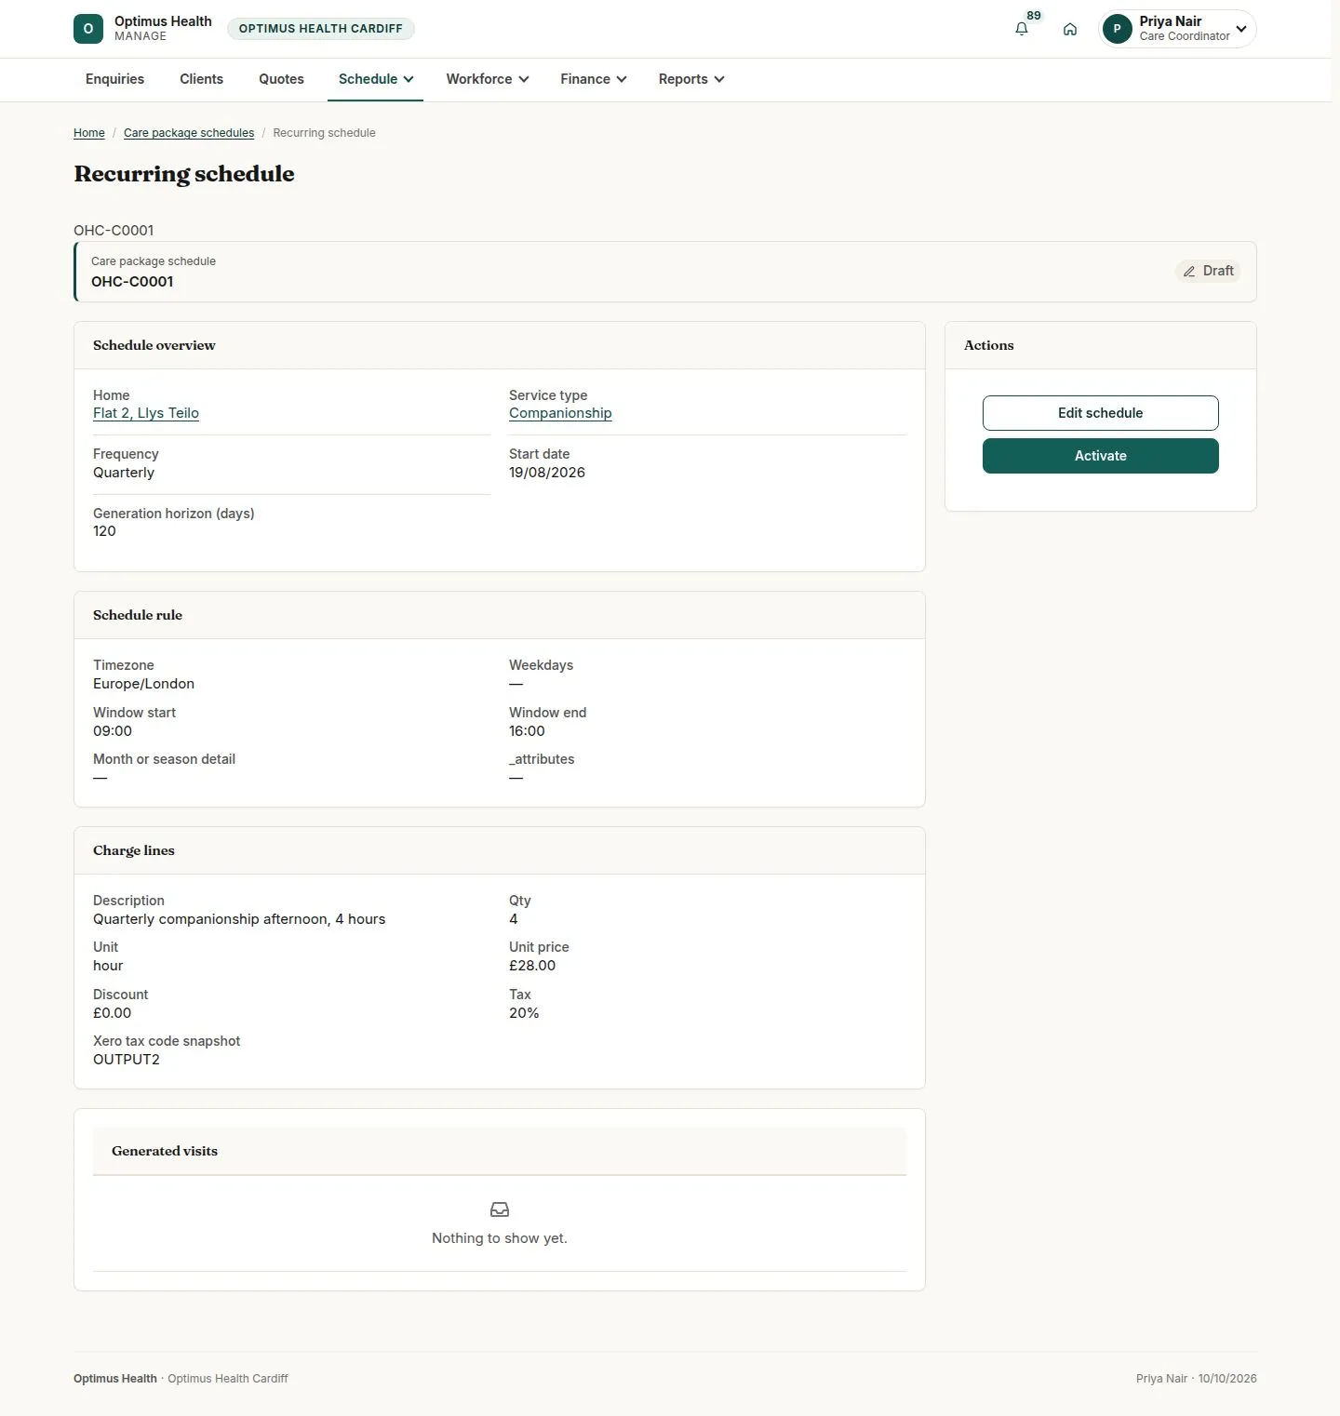The width and height of the screenshot is (1340, 1416).
Task: Open the Clients section
Action: pos(201,79)
